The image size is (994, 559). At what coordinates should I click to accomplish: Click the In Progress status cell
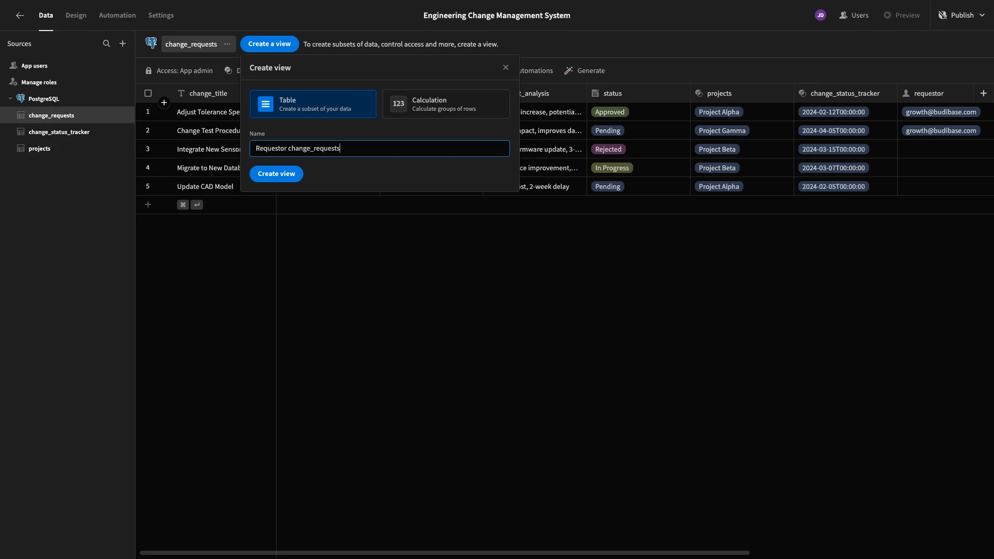pyautogui.click(x=612, y=168)
